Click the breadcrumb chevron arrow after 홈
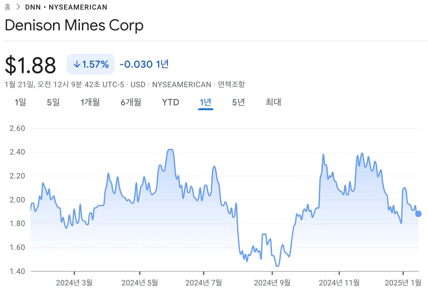The height and width of the screenshot is (295, 428). coord(18,7)
